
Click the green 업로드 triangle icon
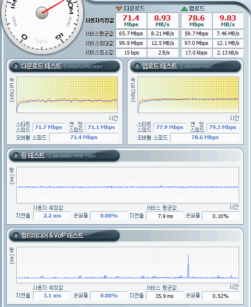[x=184, y=9]
